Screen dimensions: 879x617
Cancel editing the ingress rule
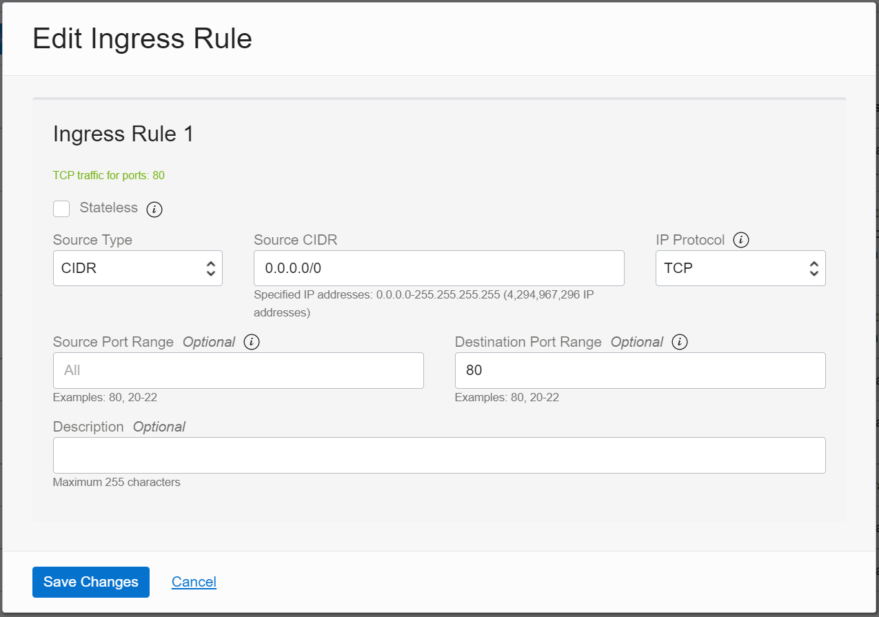[194, 582]
